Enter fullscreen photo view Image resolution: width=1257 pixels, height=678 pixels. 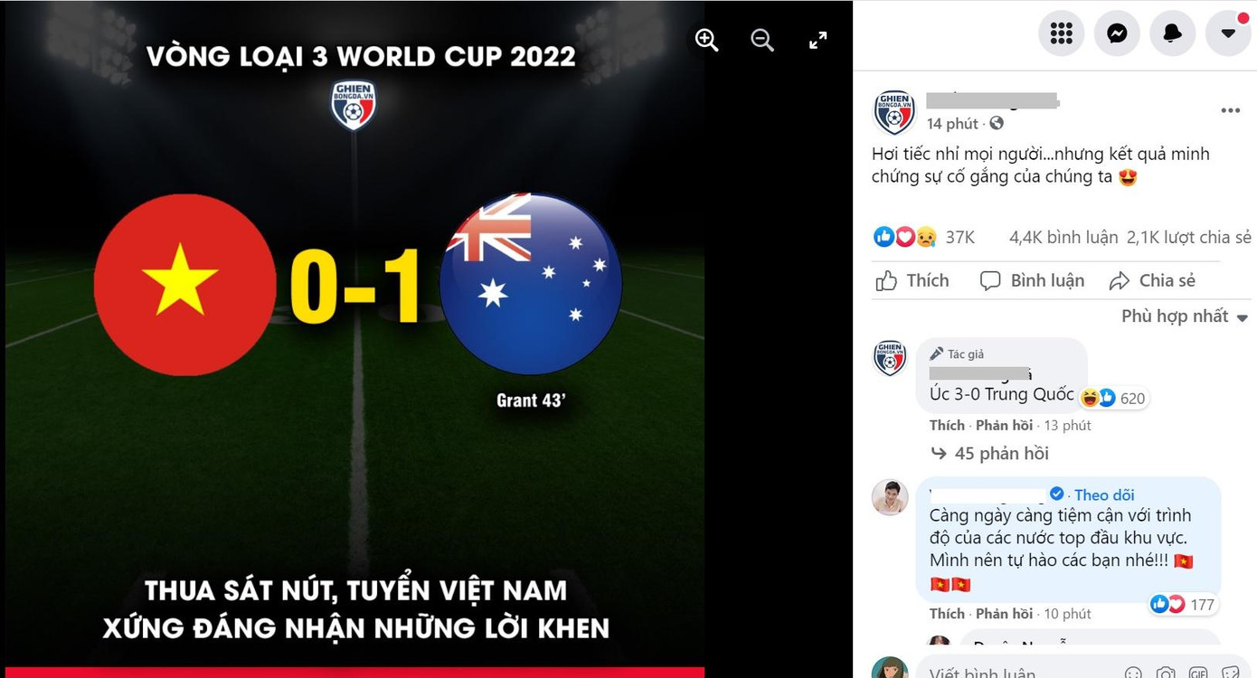click(x=818, y=40)
